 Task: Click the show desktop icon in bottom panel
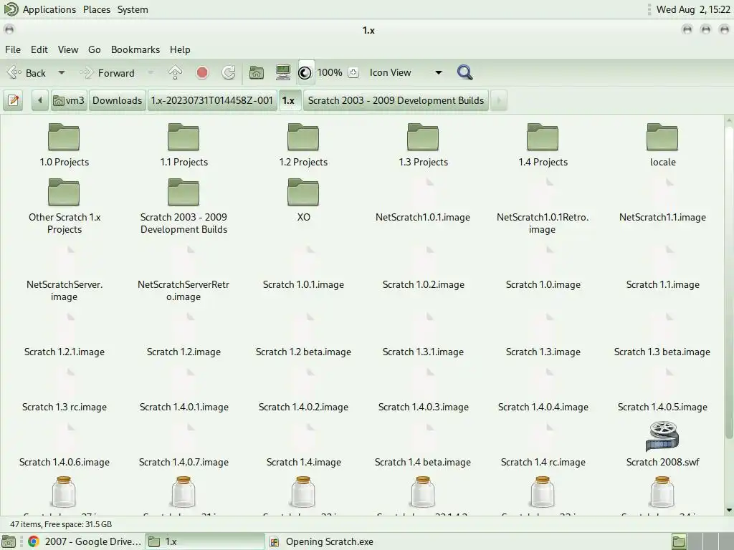coord(9,541)
